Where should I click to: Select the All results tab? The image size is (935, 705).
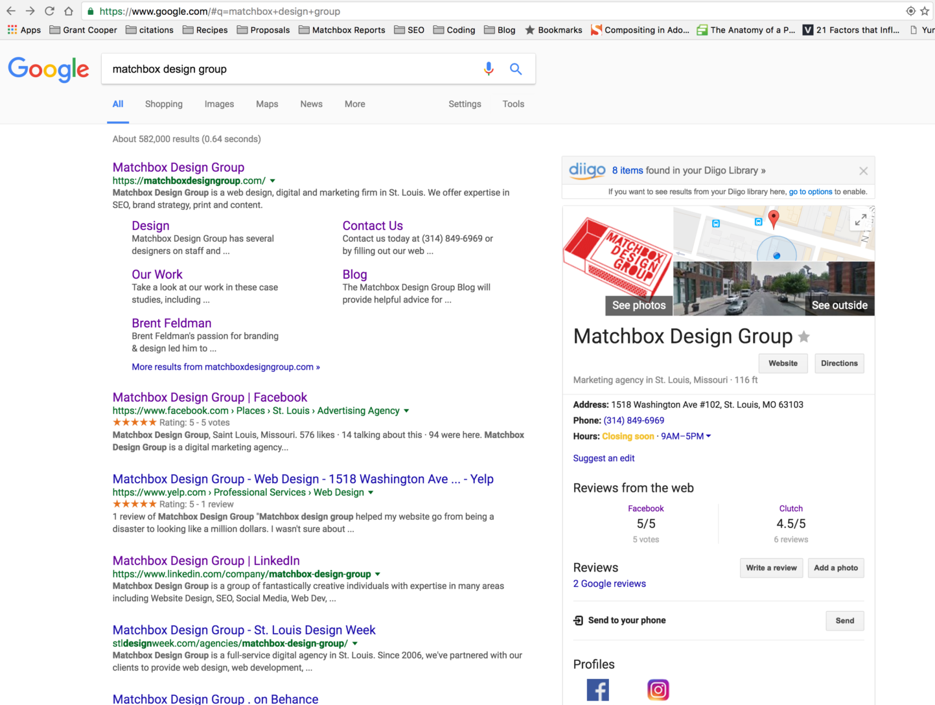118,104
